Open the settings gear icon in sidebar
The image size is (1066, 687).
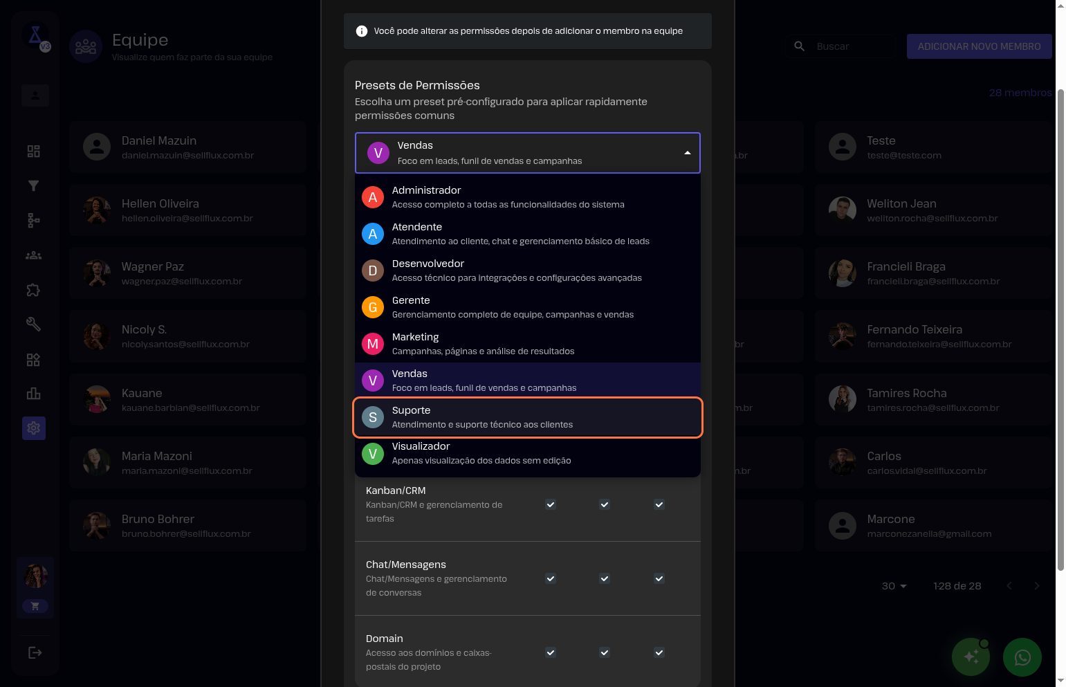coord(33,428)
